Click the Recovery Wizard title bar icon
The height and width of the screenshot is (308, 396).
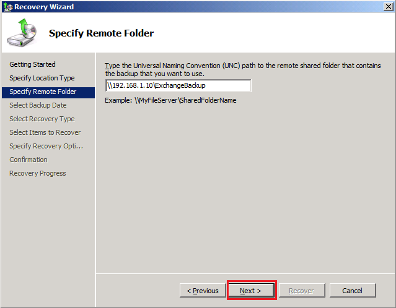(x=7, y=7)
